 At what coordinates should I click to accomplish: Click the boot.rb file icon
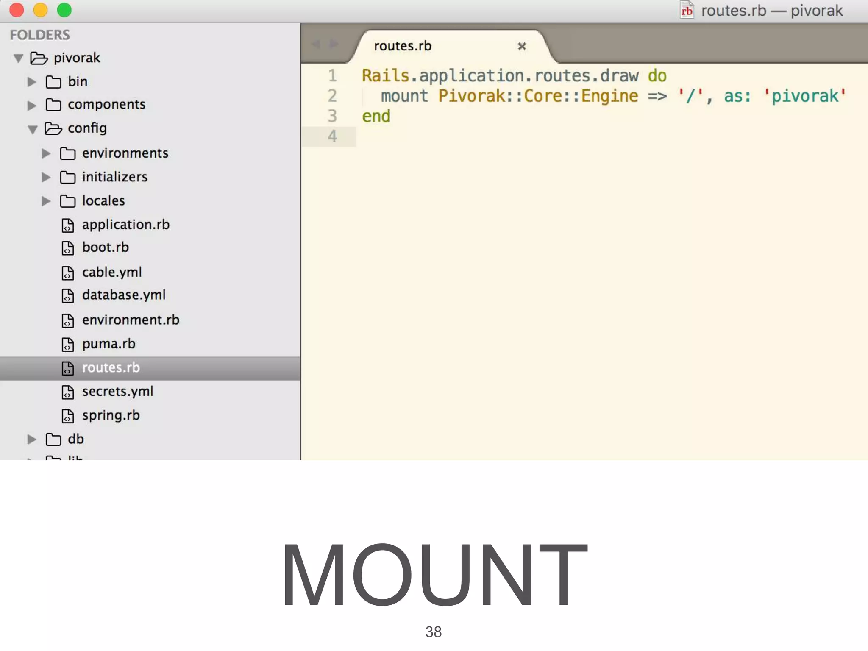click(x=68, y=248)
